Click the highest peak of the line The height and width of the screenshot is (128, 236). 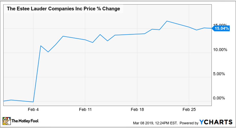167,21
